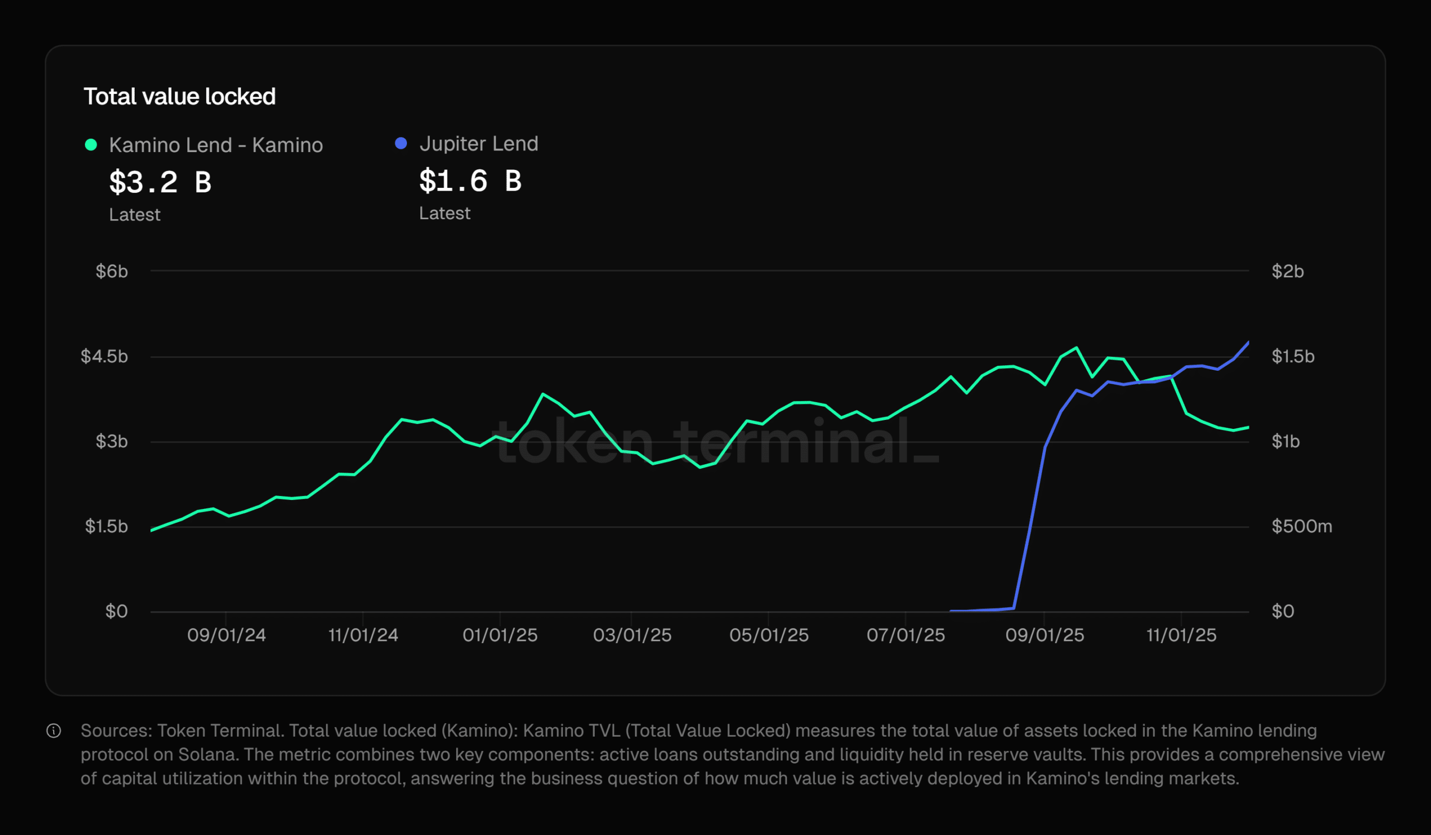Click the blue Jupiter Lend legend dot
The image size is (1431, 835).
click(401, 143)
